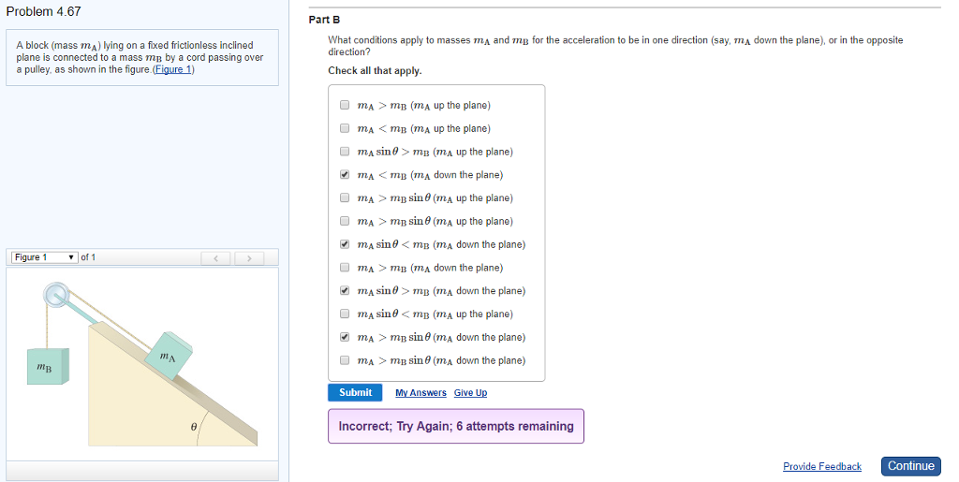Uncheck "mA sinθ > mB (mA down the plane)"
The height and width of the screenshot is (482, 959).
coord(345,291)
